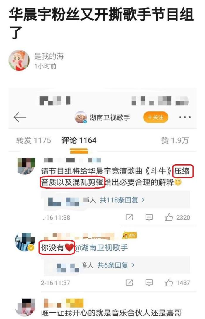Follow 湖南卫视歌手 with the +关注 button

pyautogui.click(x=156, y=117)
